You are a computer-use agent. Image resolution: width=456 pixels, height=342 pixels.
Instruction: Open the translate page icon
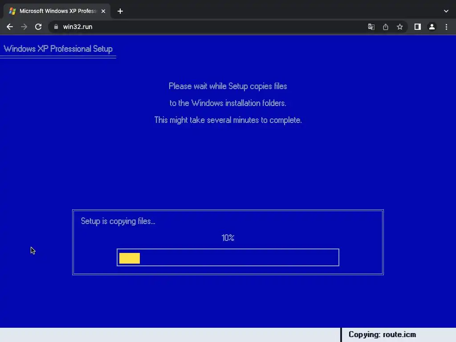[371, 27]
